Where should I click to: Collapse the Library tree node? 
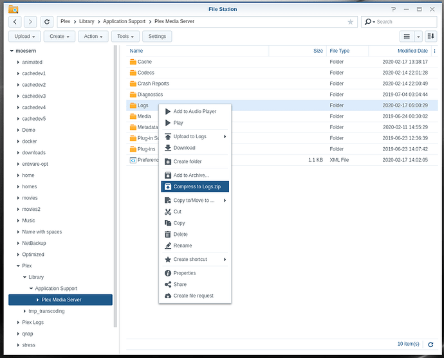[x=24, y=277]
